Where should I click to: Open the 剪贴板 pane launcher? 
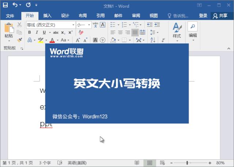tap(22, 48)
